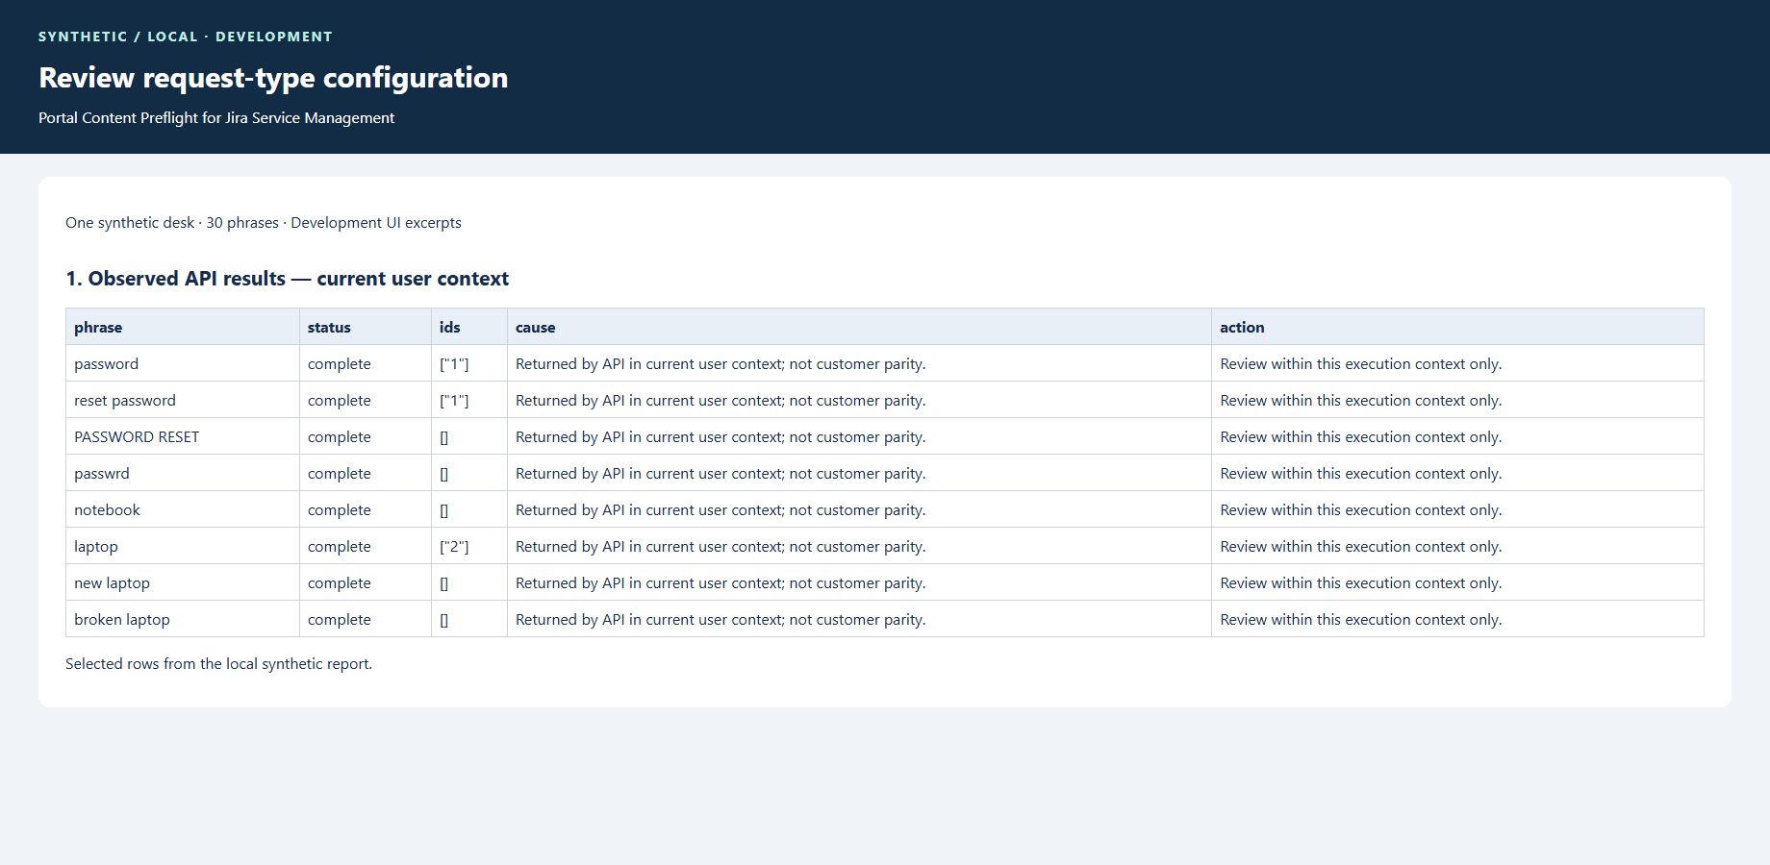This screenshot has width=1770, height=865.
Task: Click cause text in the notebook row
Action: 721,510
